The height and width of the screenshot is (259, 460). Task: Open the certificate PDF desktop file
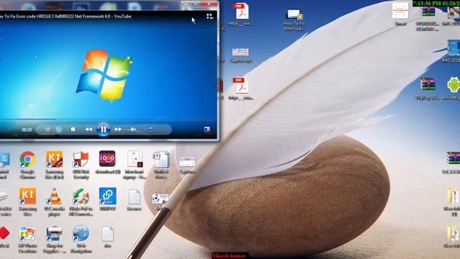coord(134,165)
